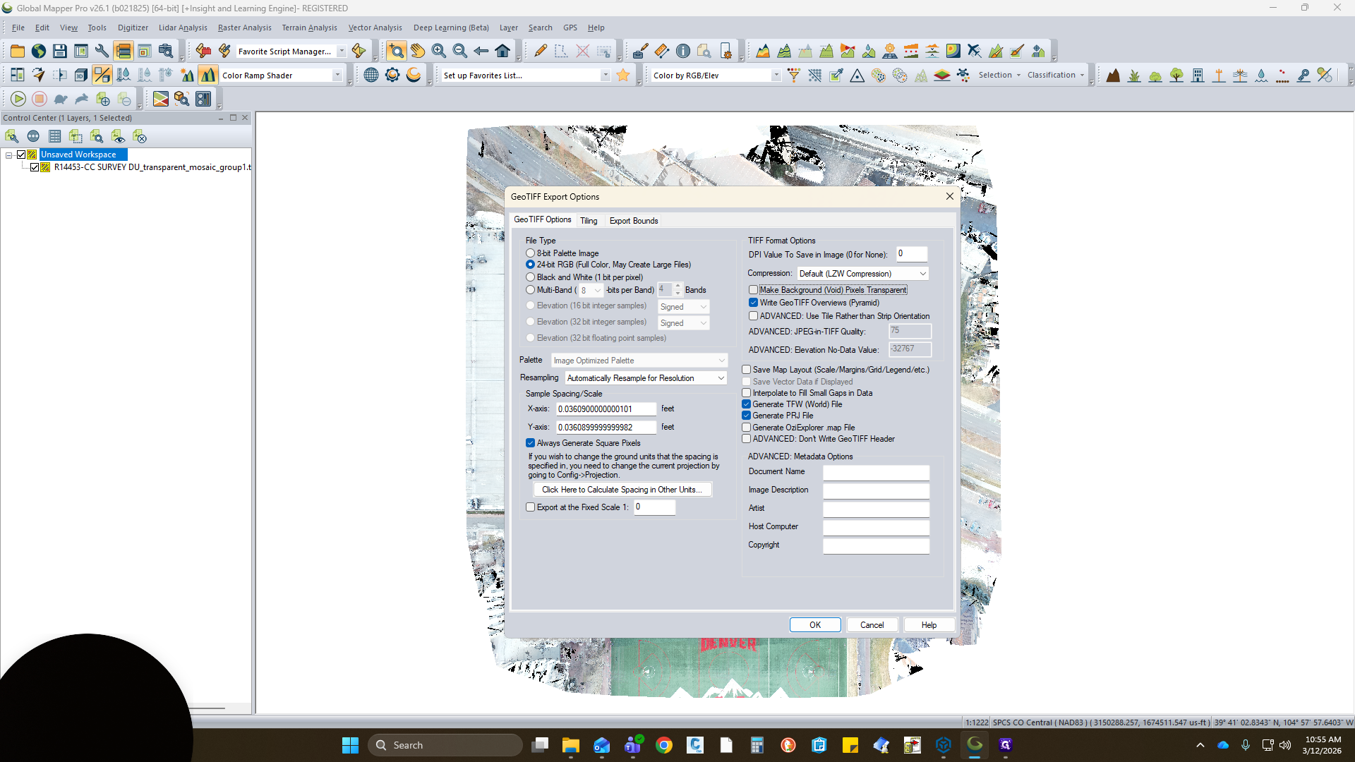
Task: Select the 8-bit Palette Image option
Action: 531,253
